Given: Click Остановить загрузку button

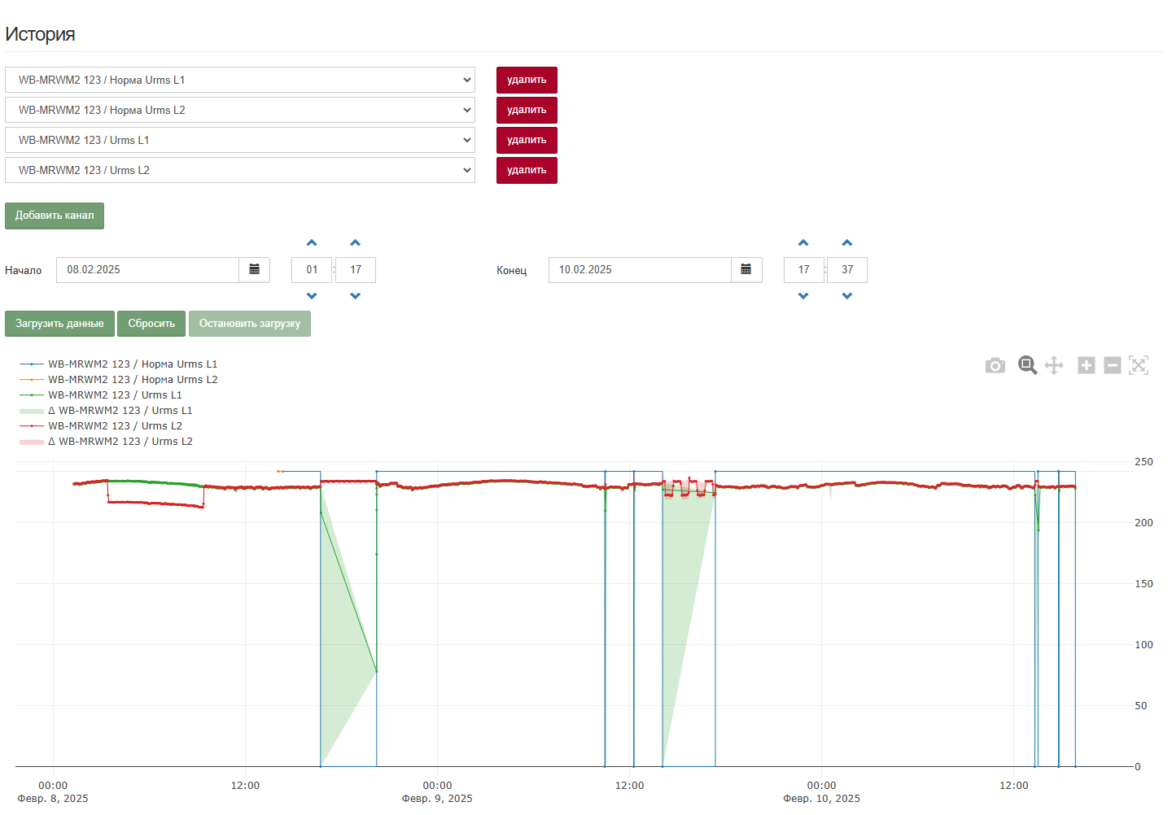Looking at the screenshot, I should click(250, 324).
